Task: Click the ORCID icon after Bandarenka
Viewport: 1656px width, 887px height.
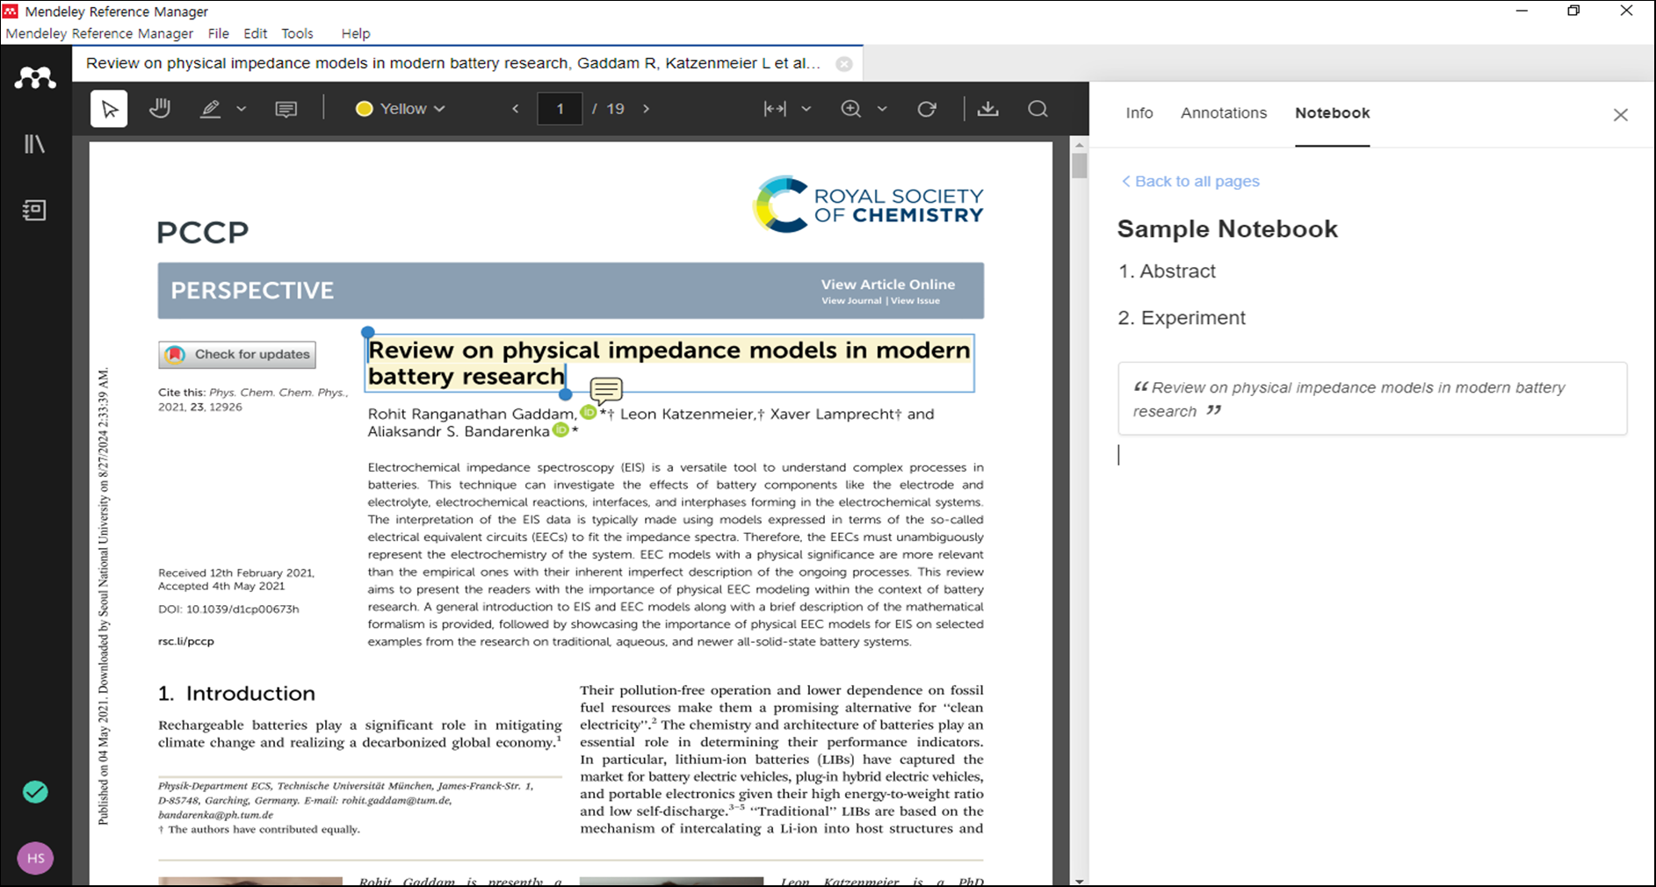Action: point(560,430)
